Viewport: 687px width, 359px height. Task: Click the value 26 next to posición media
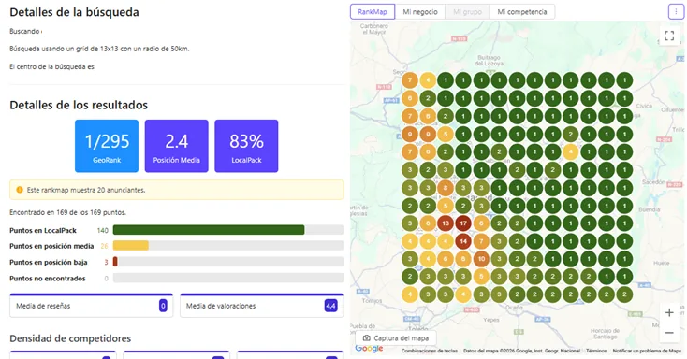[104, 246]
